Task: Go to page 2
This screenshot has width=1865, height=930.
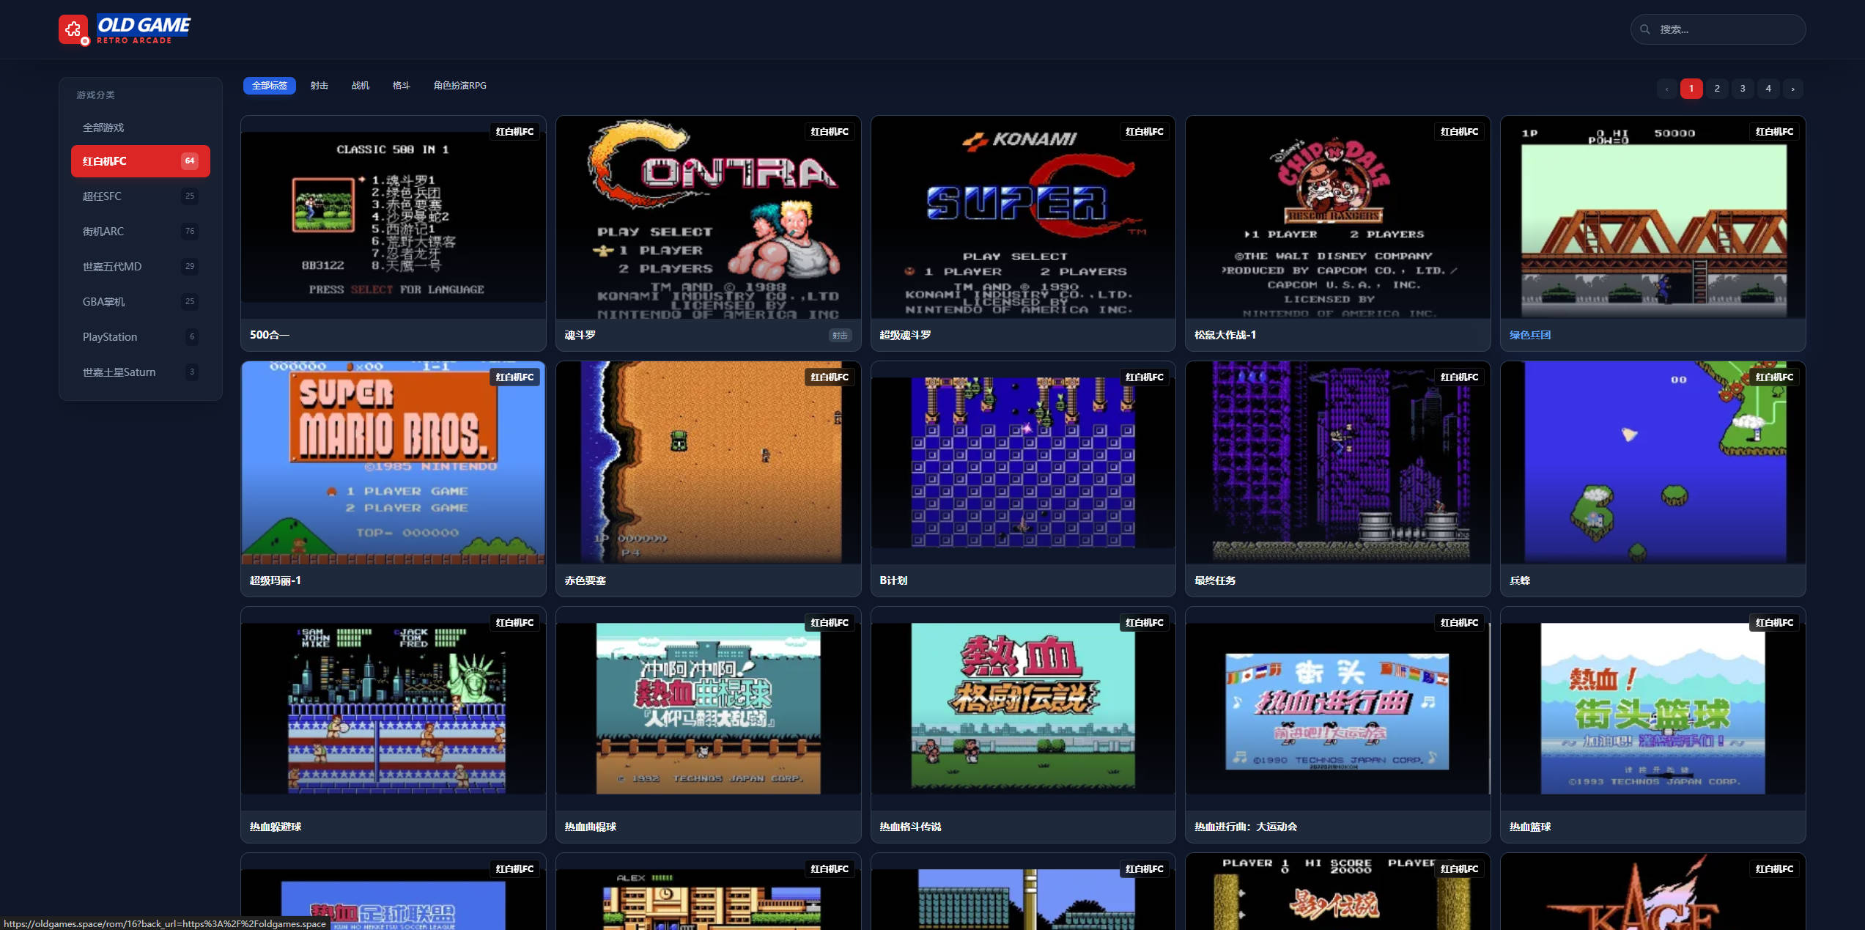Action: click(1717, 89)
